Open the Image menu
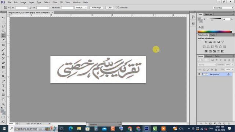235x132 pixels. tap(23, 3)
